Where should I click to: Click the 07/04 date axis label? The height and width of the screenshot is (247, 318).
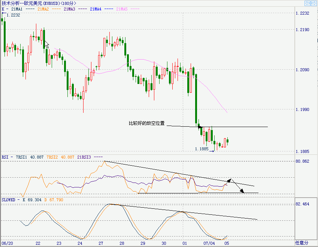209,243
